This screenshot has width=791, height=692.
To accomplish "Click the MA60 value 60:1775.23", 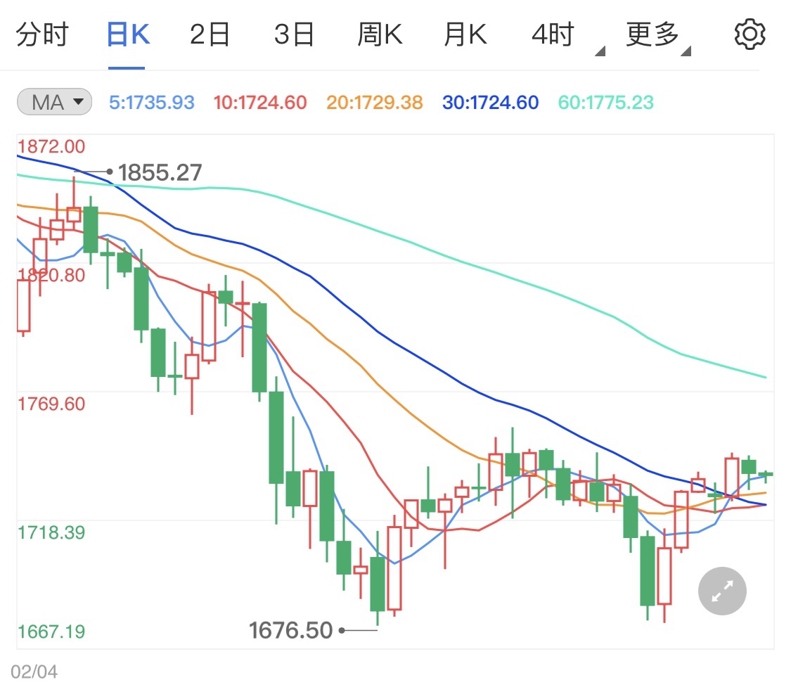I will click(606, 103).
